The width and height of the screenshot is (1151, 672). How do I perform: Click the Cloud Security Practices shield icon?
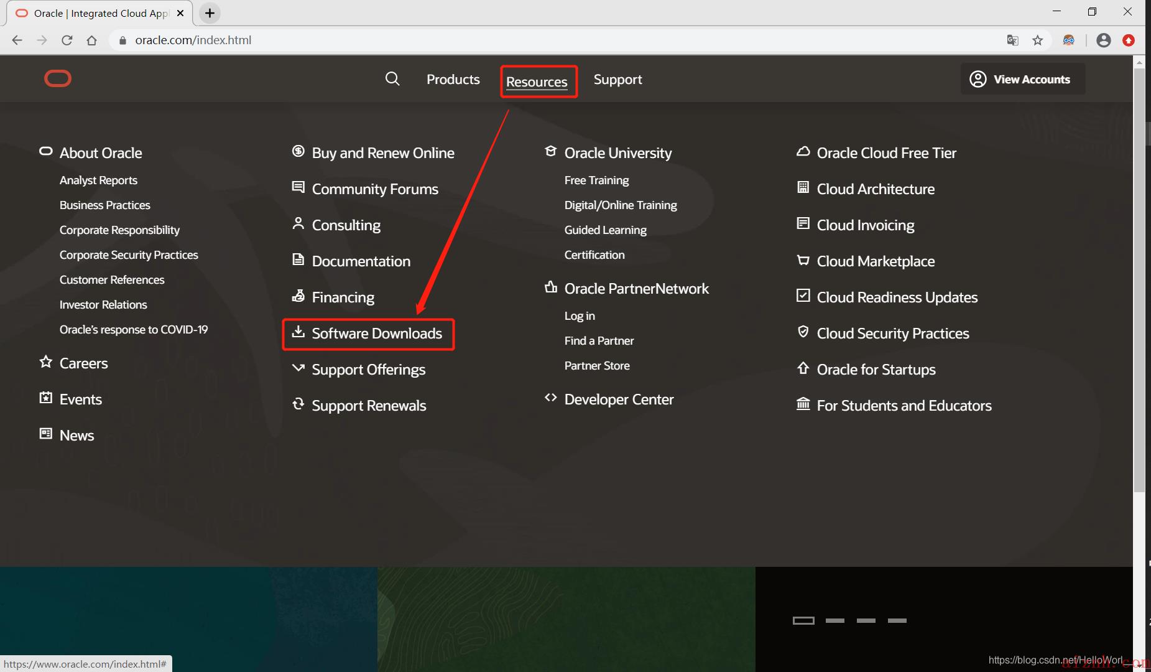pyautogui.click(x=803, y=332)
